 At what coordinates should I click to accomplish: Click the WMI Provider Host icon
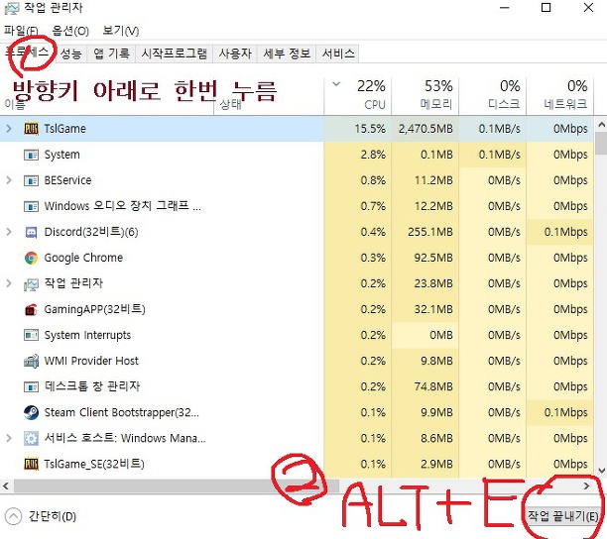pyautogui.click(x=31, y=361)
